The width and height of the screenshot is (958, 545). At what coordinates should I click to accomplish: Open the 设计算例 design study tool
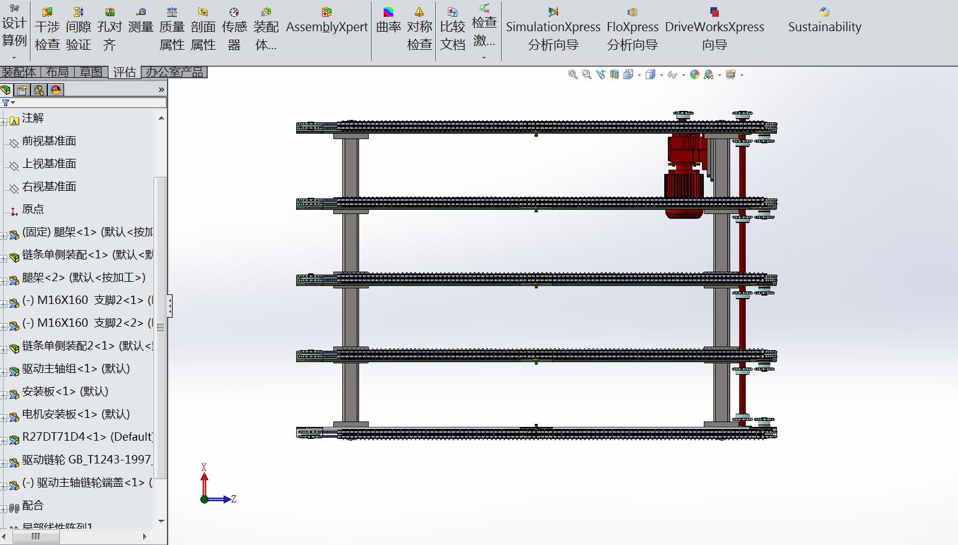pos(14,26)
